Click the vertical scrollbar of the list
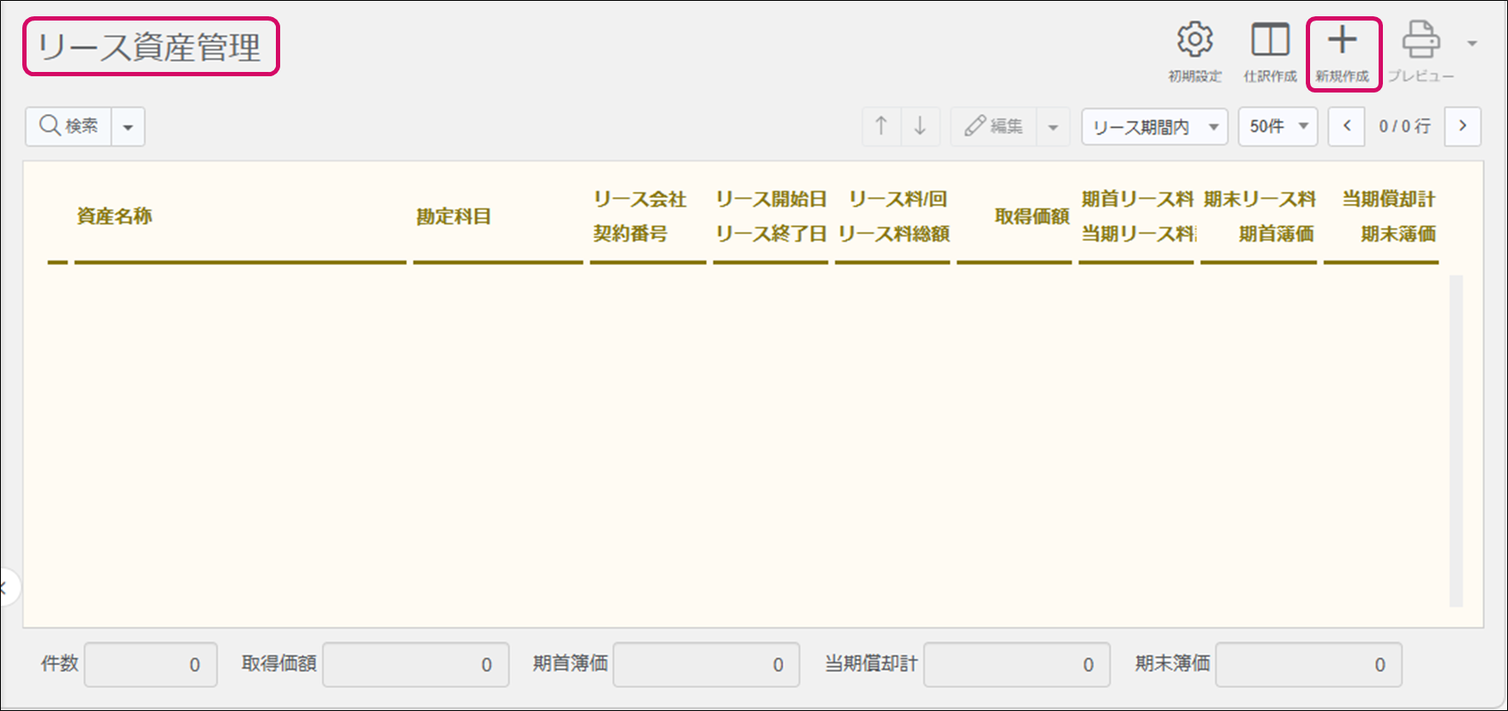The width and height of the screenshot is (1508, 711). [1456, 440]
